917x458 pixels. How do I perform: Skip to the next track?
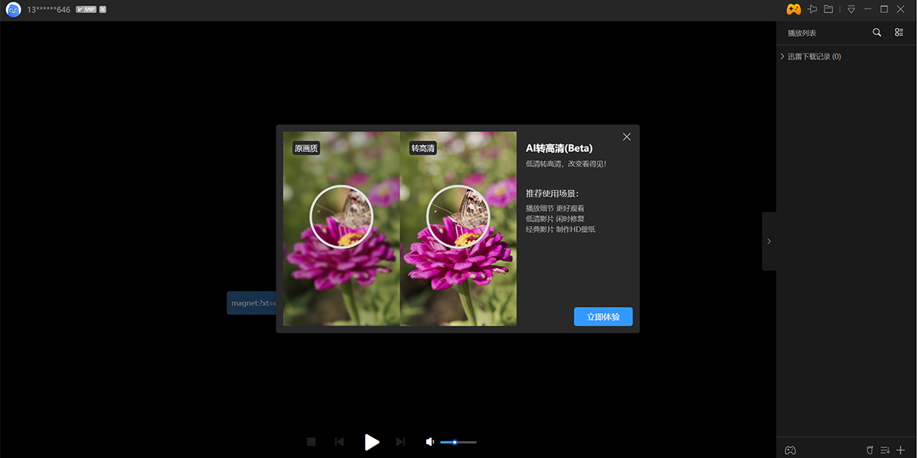400,441
